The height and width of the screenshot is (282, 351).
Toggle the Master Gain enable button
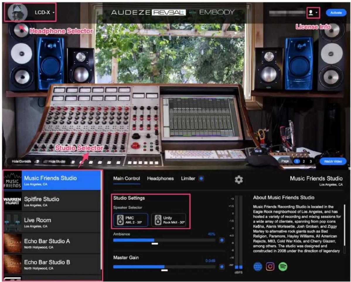click(221, 267)
